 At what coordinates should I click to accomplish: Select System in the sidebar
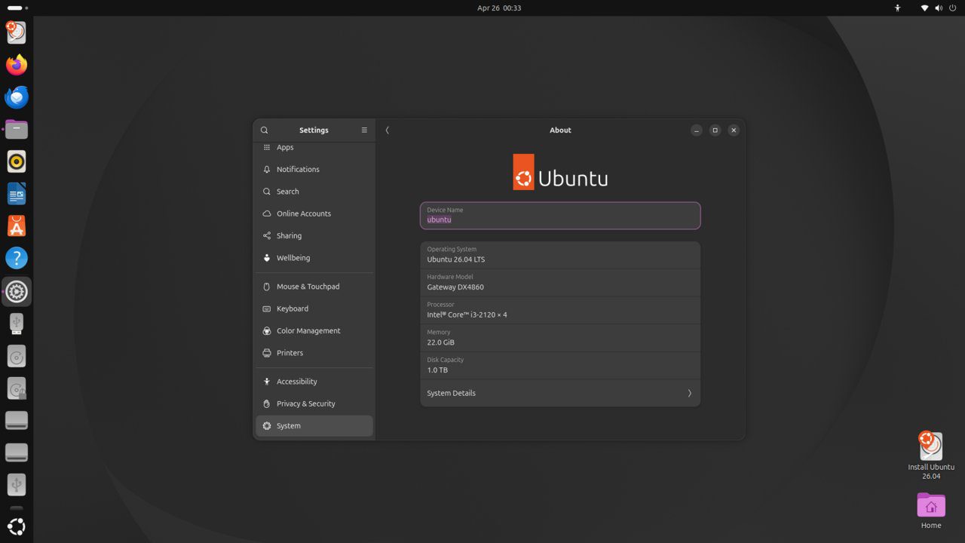314,426
